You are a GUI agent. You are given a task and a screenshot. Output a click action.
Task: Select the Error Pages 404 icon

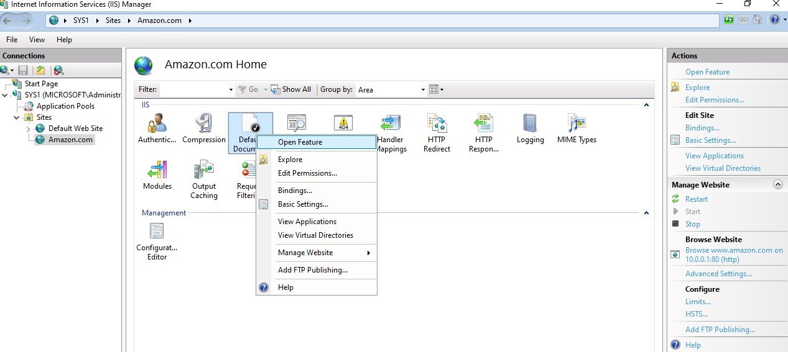coord(343,123)
